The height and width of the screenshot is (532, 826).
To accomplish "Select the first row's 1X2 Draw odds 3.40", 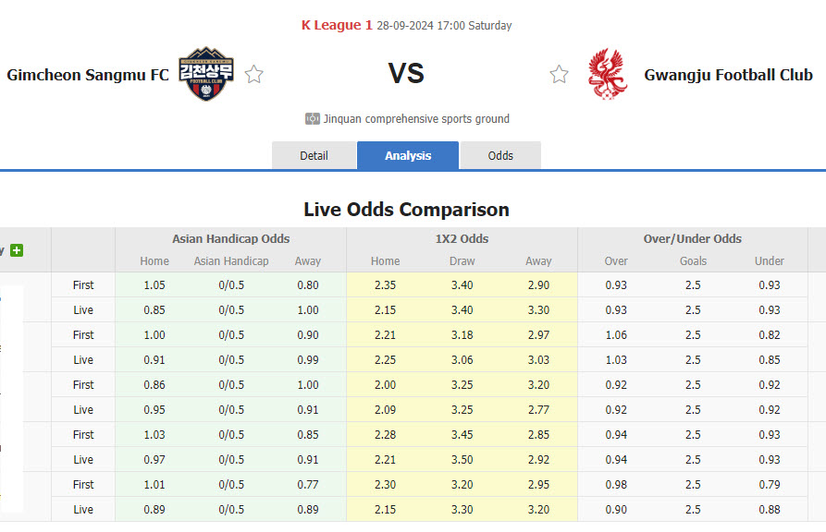I will tap(462, 285).
